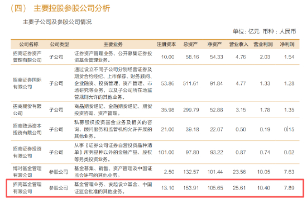Click the heading 主要控股参股公司分析
Screen dimensions: 307x203
[x=71, y=8]
